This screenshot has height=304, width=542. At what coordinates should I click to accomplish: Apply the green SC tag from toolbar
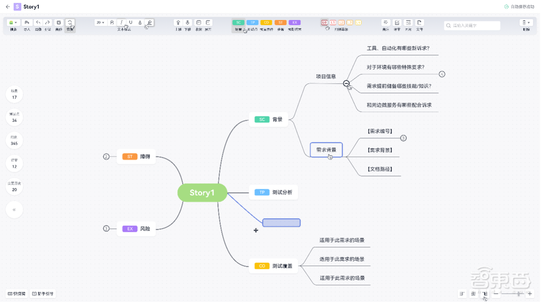238,23
